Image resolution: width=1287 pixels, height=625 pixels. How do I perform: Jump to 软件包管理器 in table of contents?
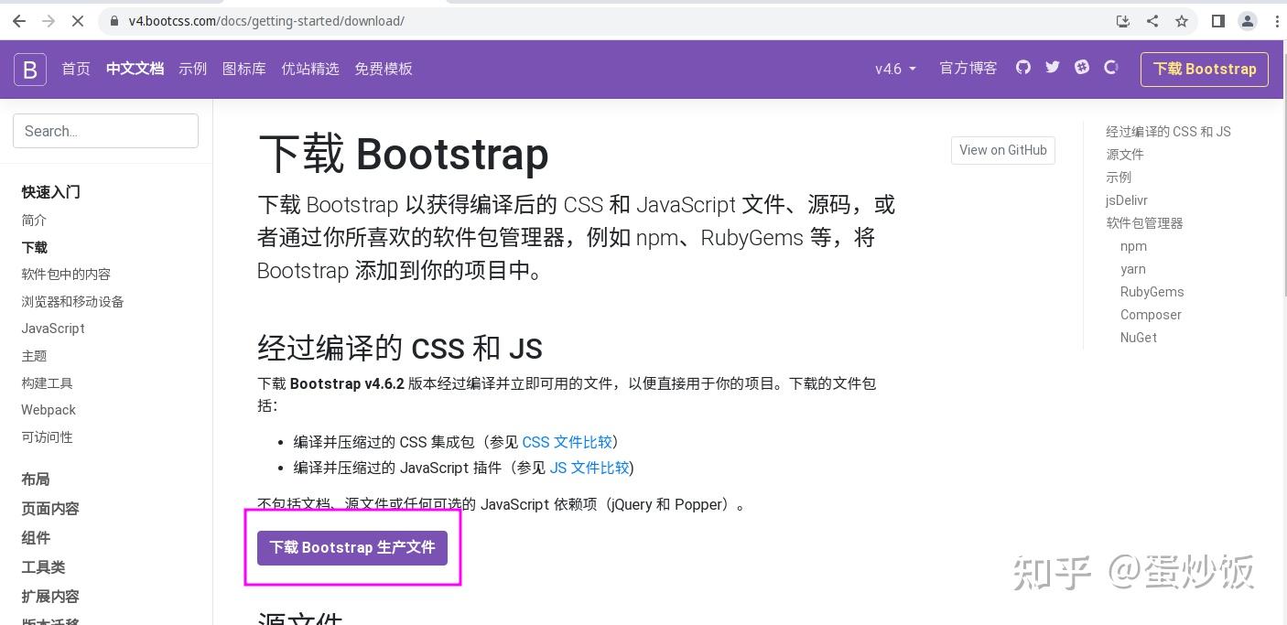[1144, 223]
